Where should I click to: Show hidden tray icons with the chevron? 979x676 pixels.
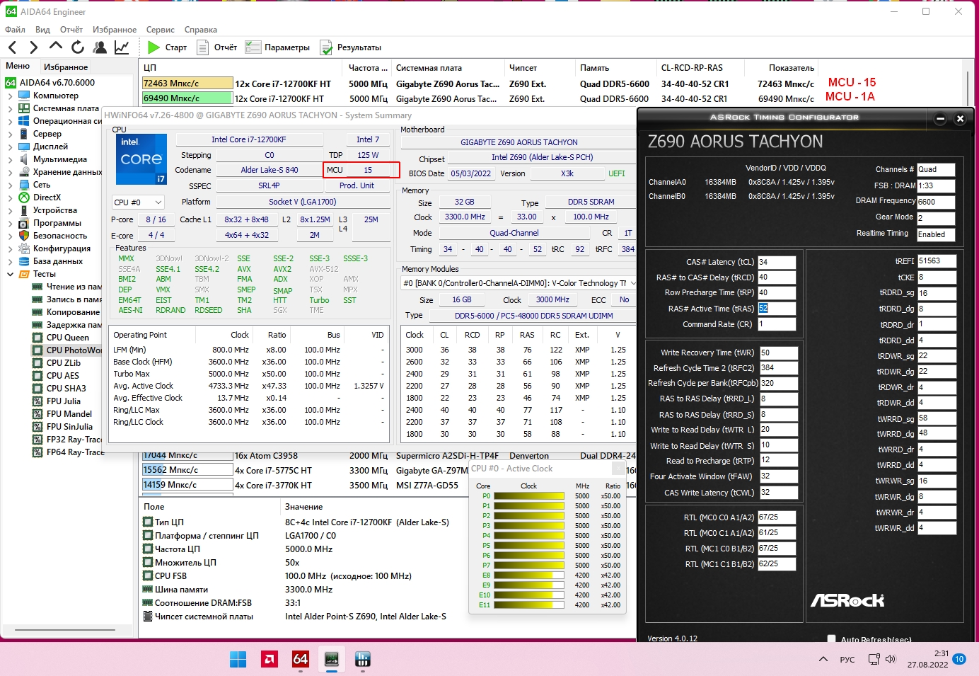(823, 659)
